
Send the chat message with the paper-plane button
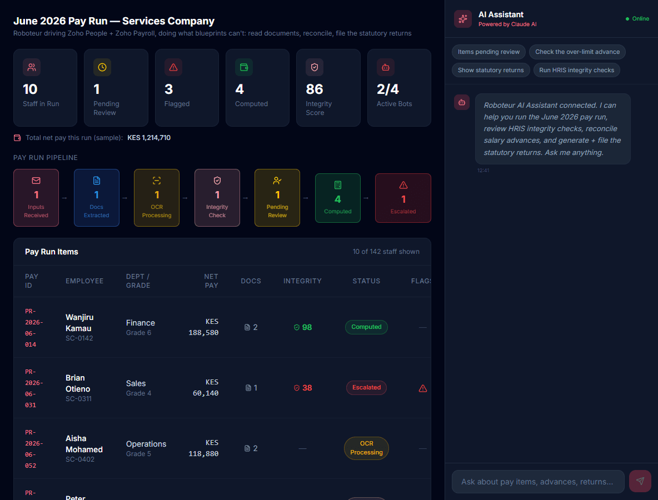point(640,481)
